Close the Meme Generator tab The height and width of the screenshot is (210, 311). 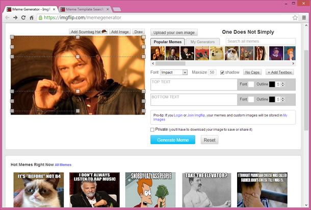(x=54, y=9)
